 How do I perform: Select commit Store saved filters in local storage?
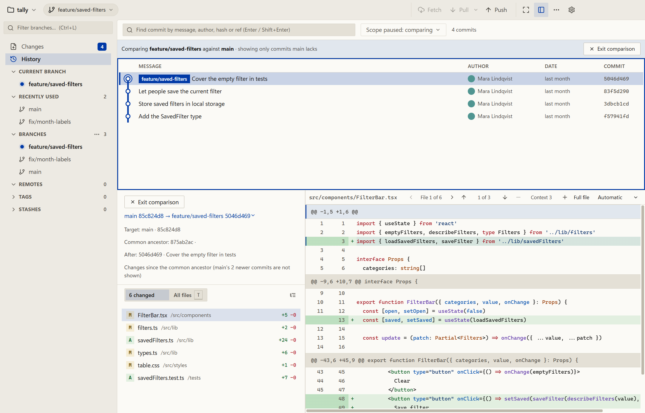(x=381, y=104)
